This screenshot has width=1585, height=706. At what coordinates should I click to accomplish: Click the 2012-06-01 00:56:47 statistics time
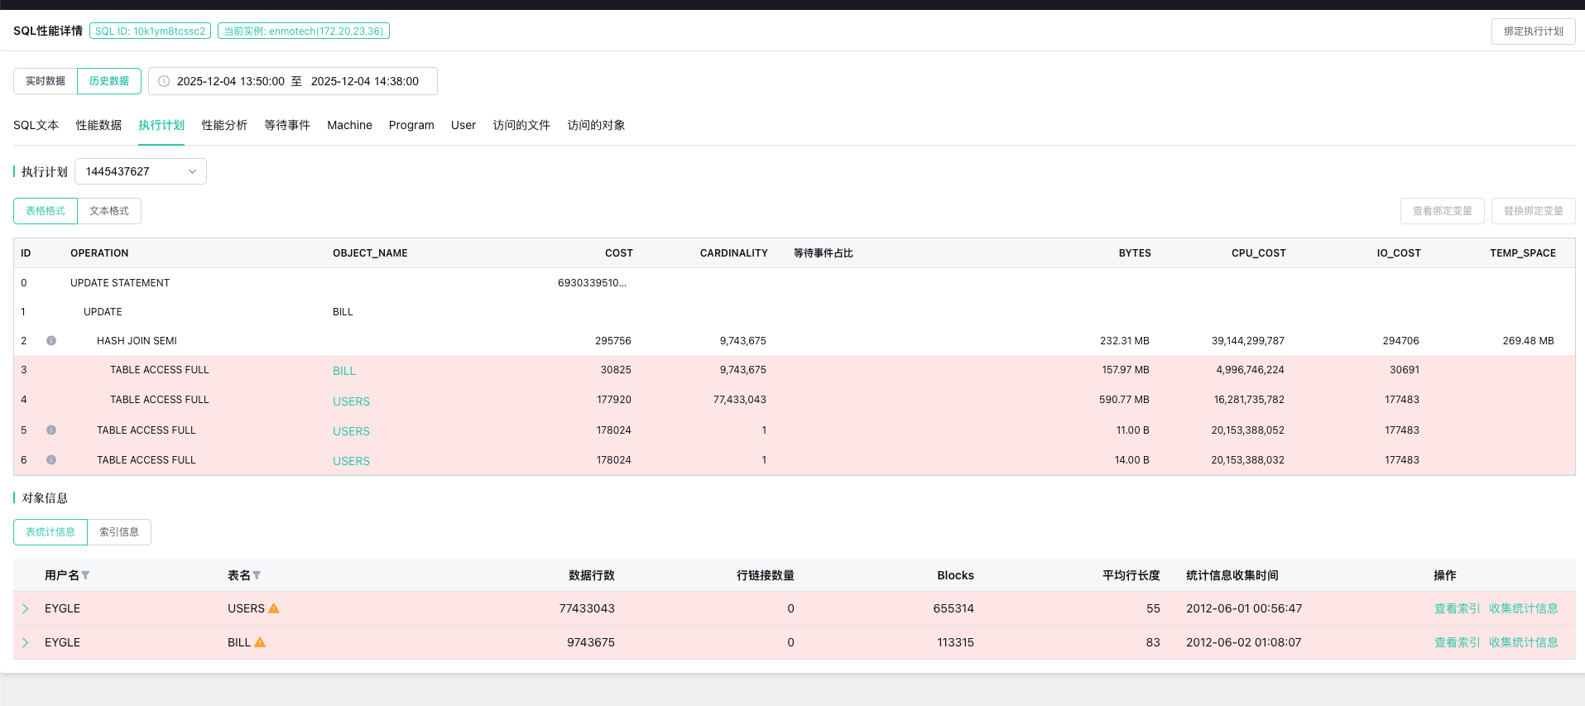click(1244, 608)
